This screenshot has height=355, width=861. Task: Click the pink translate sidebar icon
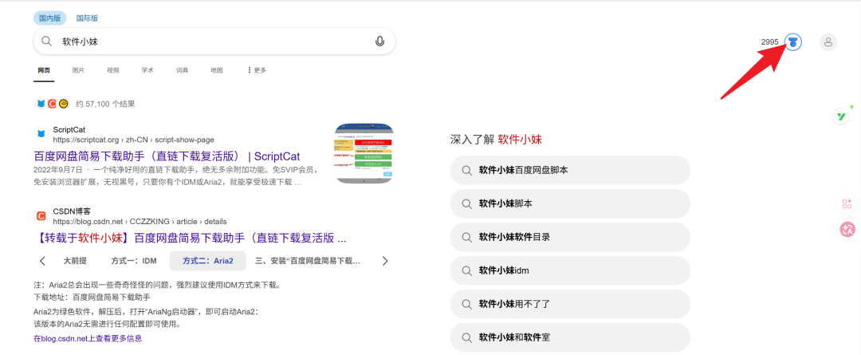click(x=847, y=230)
